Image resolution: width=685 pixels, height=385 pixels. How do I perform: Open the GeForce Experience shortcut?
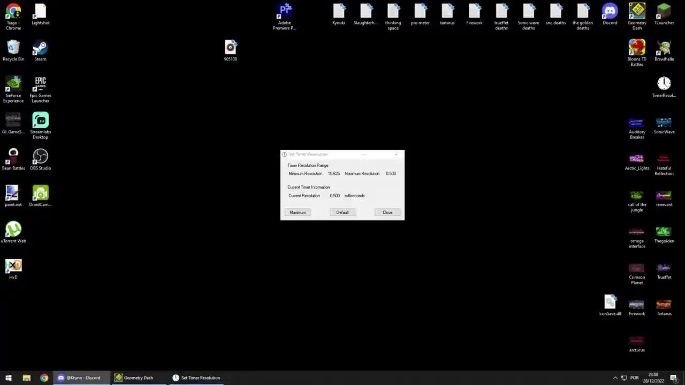click(13, 86)
